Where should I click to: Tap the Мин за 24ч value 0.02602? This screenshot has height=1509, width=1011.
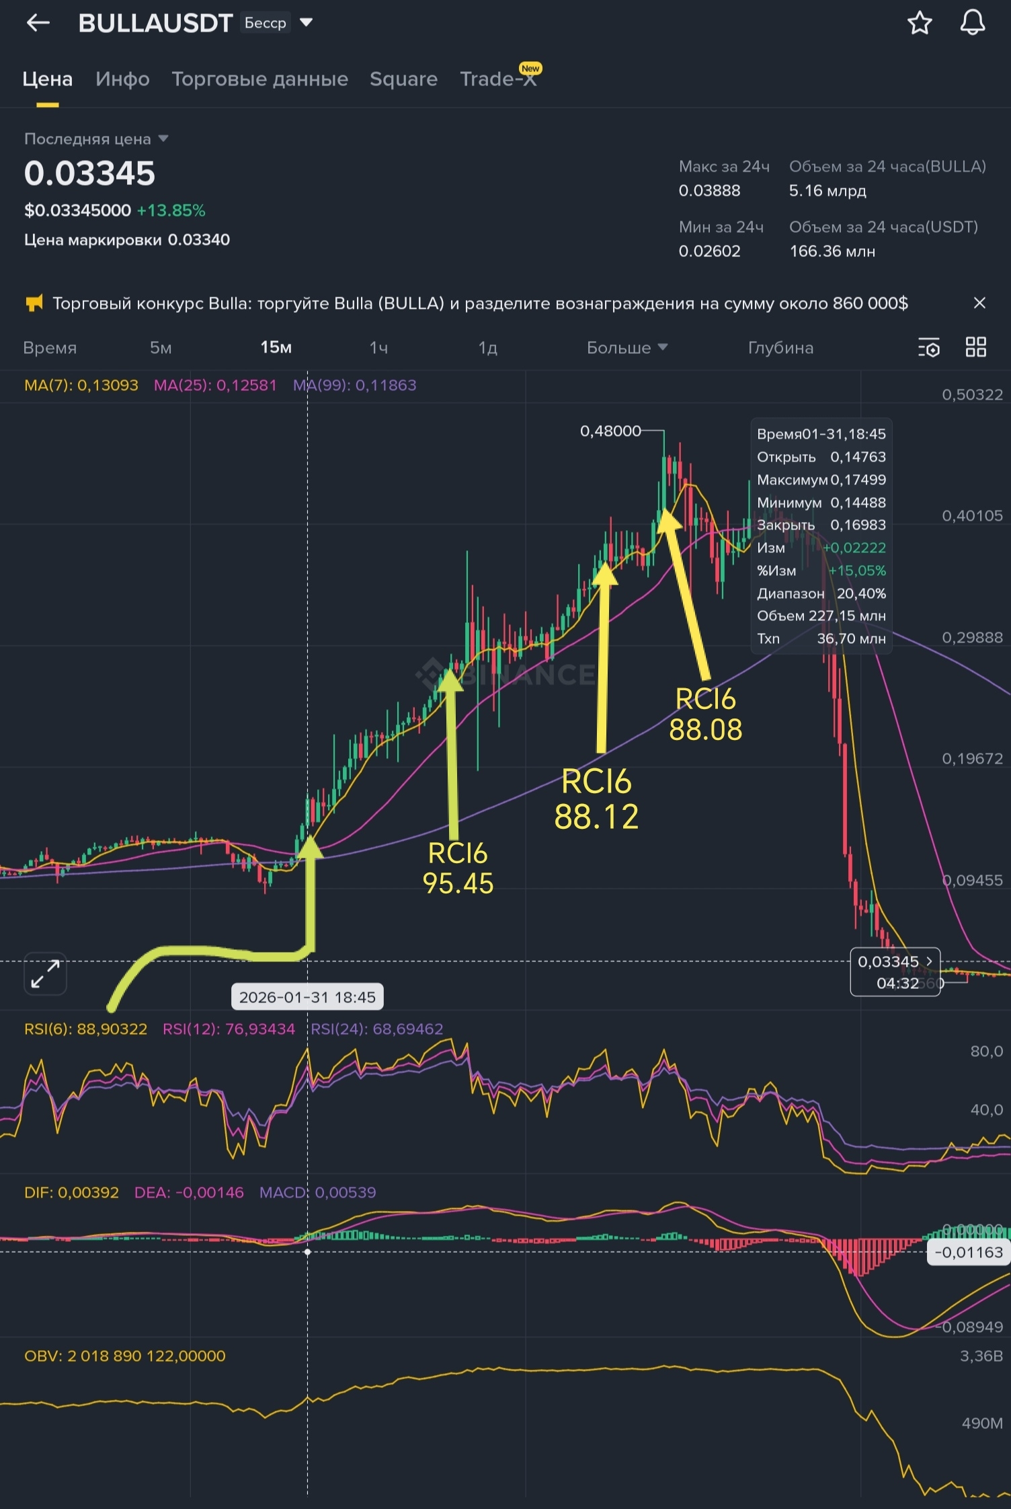pyautogui.click(x=709, y=252)
